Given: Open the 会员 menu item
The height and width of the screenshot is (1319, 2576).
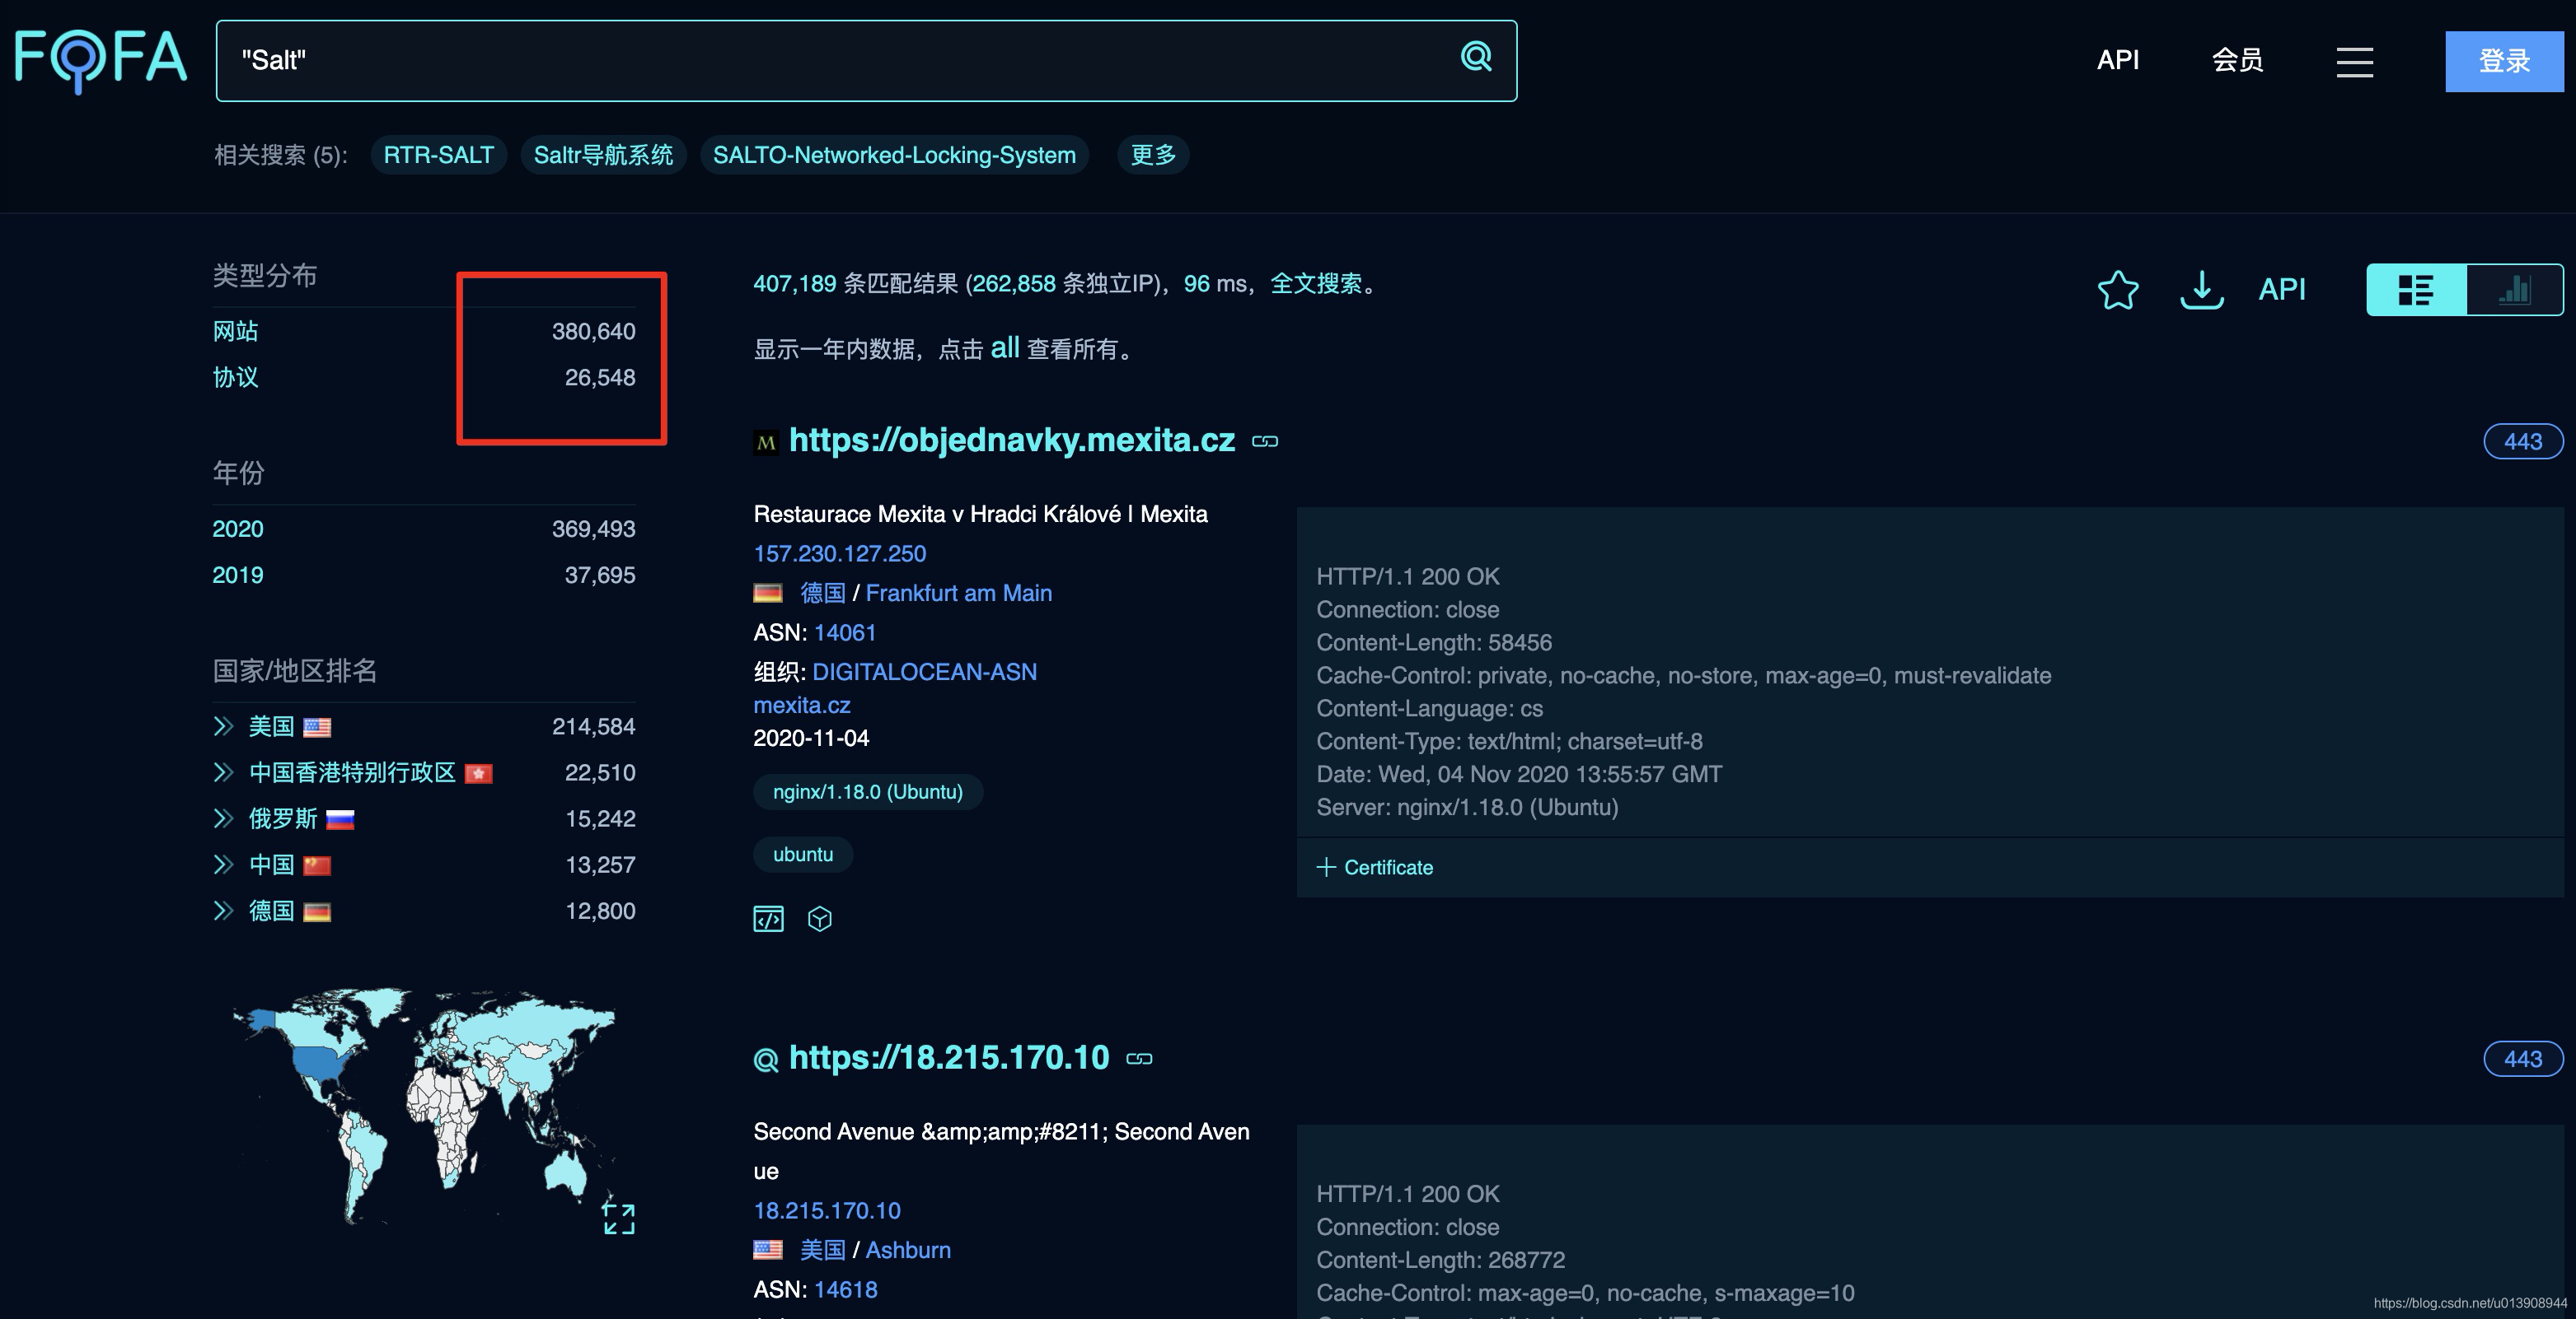Looking at the screenshot, I should [2237, 60].
